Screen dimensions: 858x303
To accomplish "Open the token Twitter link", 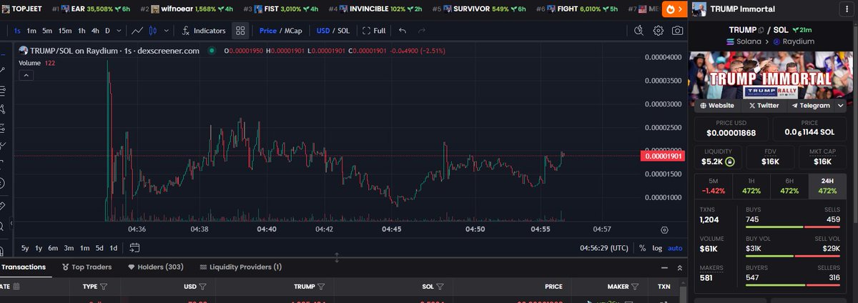I will click(764, 105).
